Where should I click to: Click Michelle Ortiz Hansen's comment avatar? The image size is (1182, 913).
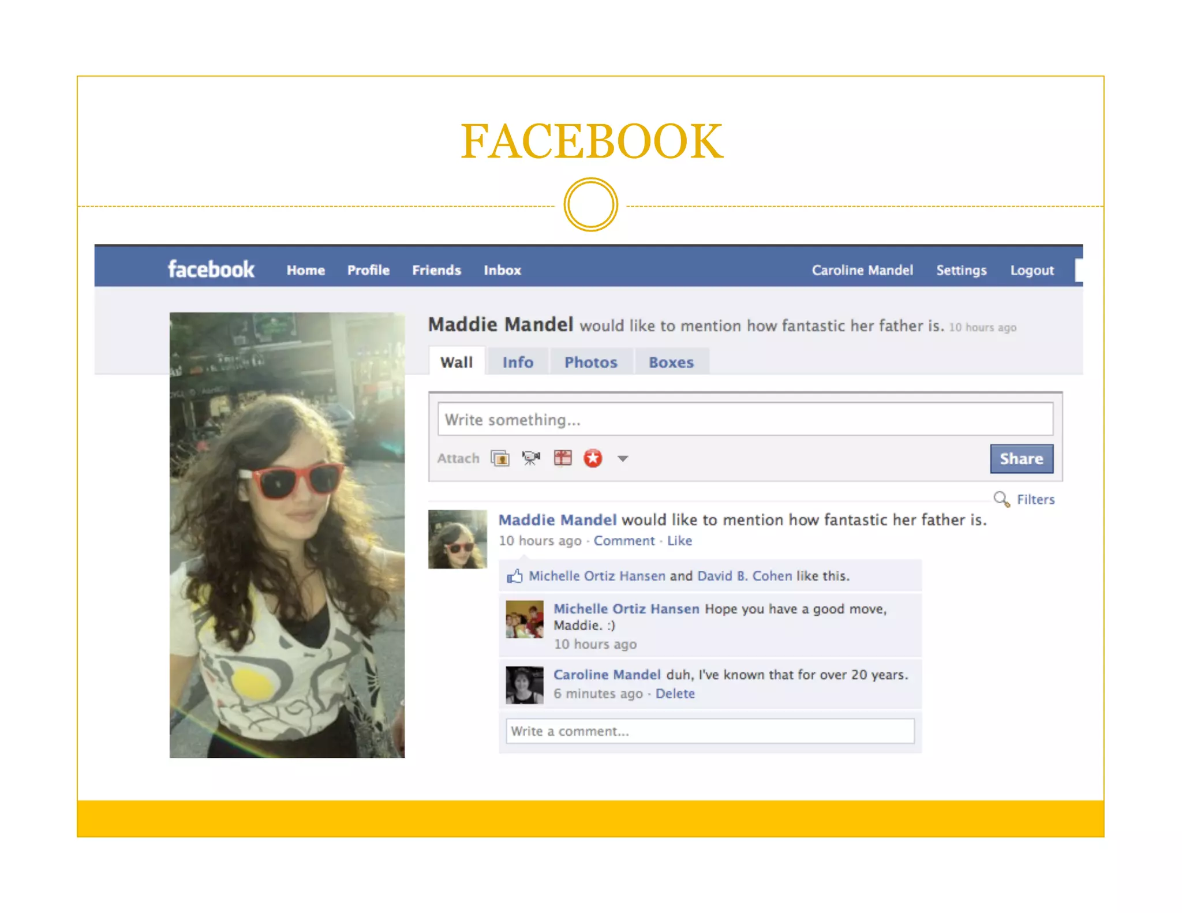tap(525, 619)
